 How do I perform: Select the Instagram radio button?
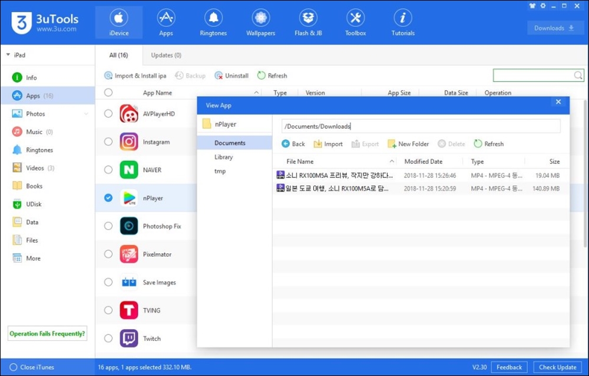click(108, 142)
